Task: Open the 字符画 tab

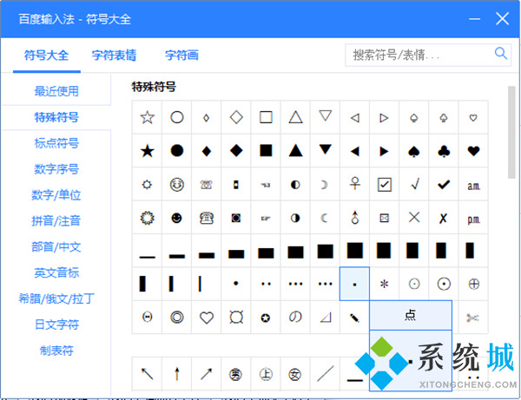Action: [x=181, y=56]
